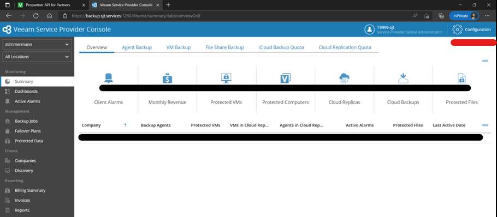Open the column options ellipsis in table header
Screen dimensions: 497x217
pos(485,125)
